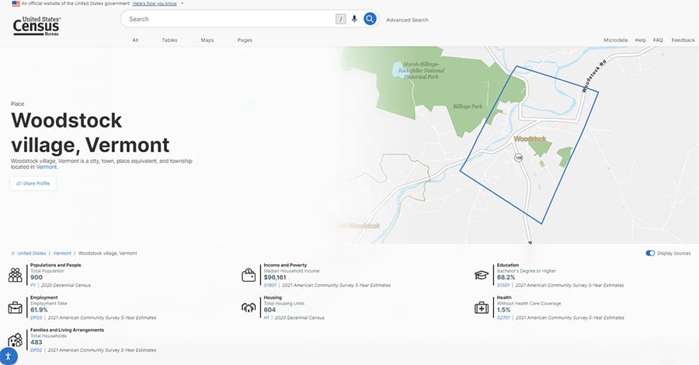Select the Maps tab

[207, 40]
